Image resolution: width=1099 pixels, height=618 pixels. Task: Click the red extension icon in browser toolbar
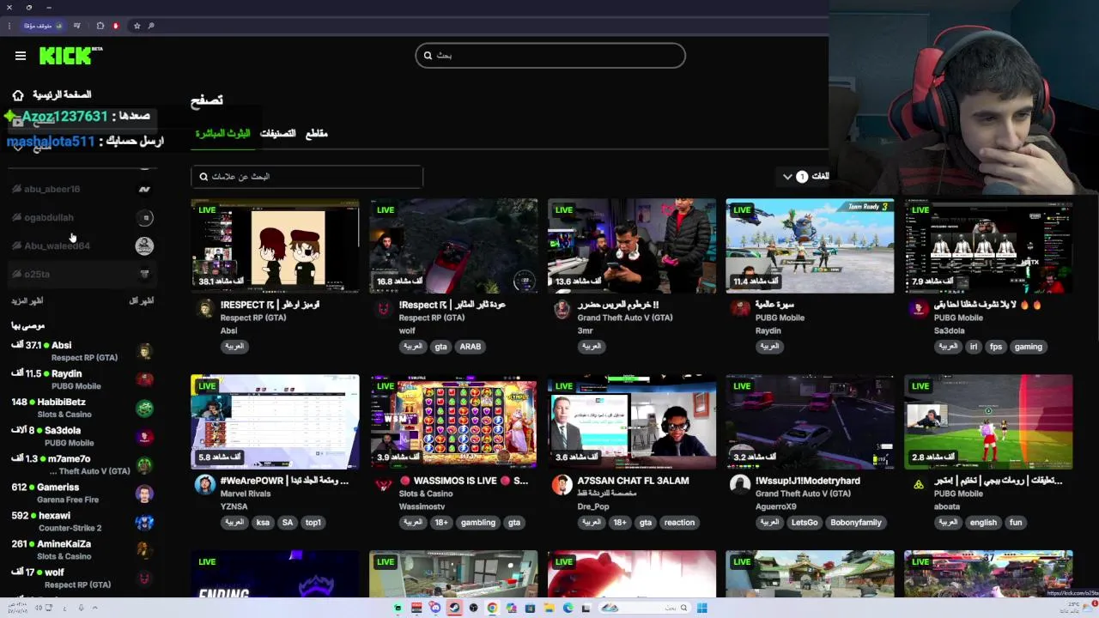[116, 26]
